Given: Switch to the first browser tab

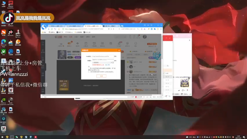Looking at the screenshot, I should tap(57, 26).
